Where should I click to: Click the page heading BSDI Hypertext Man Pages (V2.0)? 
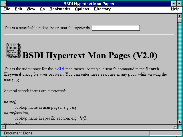pos(90,55)
